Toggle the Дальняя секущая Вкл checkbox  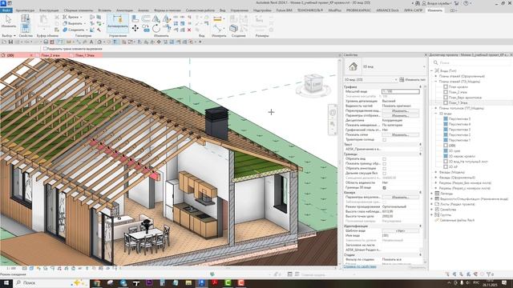click(384, 174)
